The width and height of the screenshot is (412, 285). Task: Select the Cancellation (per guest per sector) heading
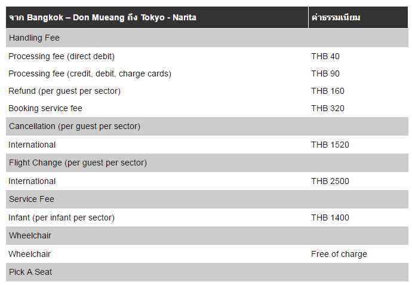coord(75,126)
